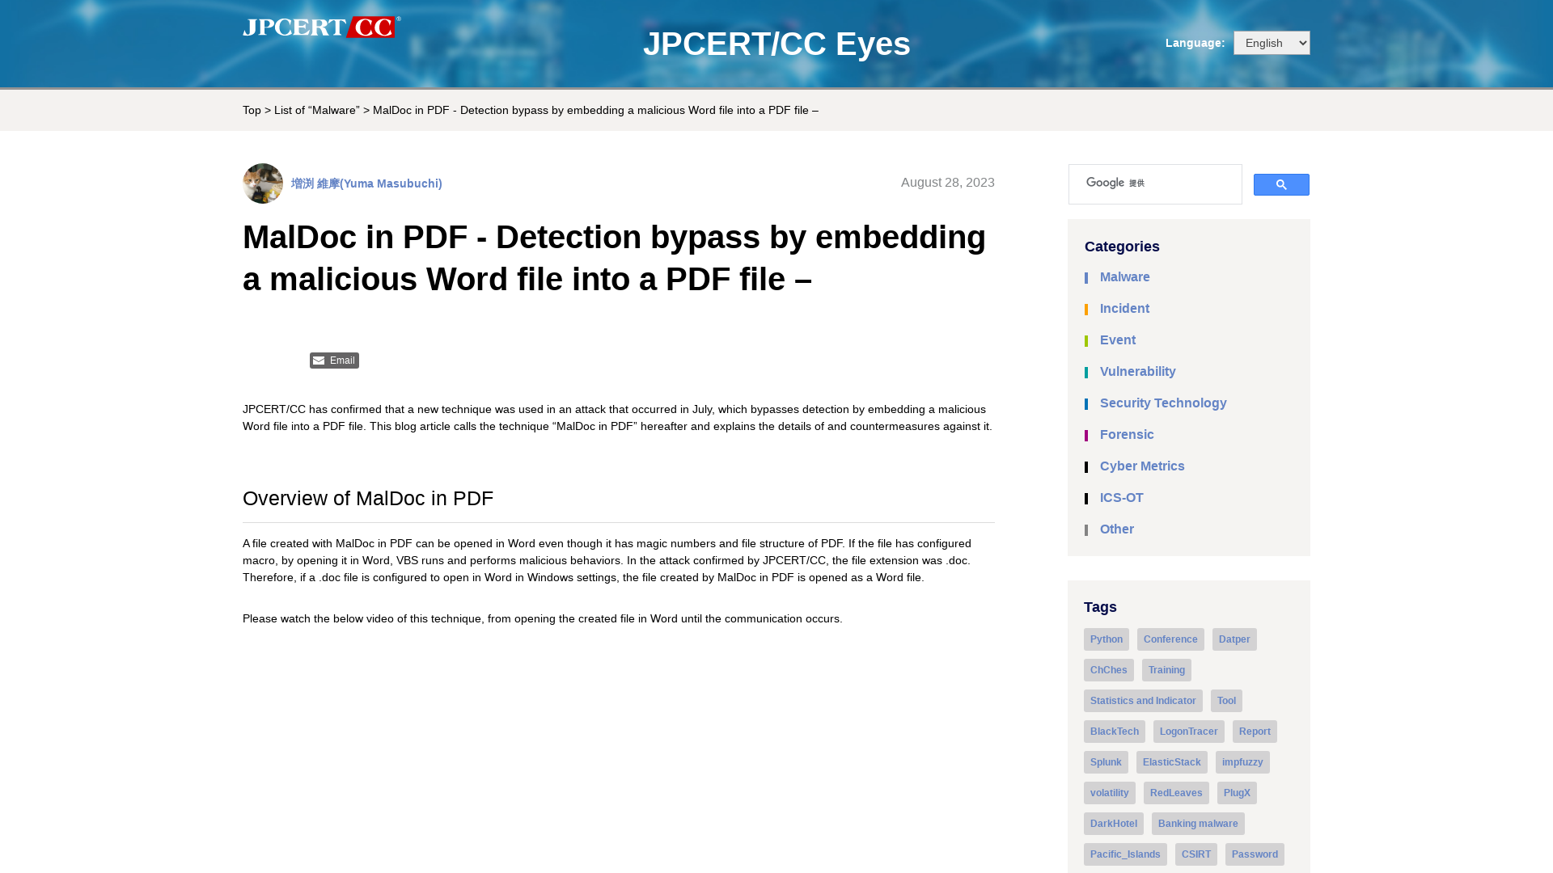
Task: Click the Vulnerability category icon
Action: [1087, 372]
